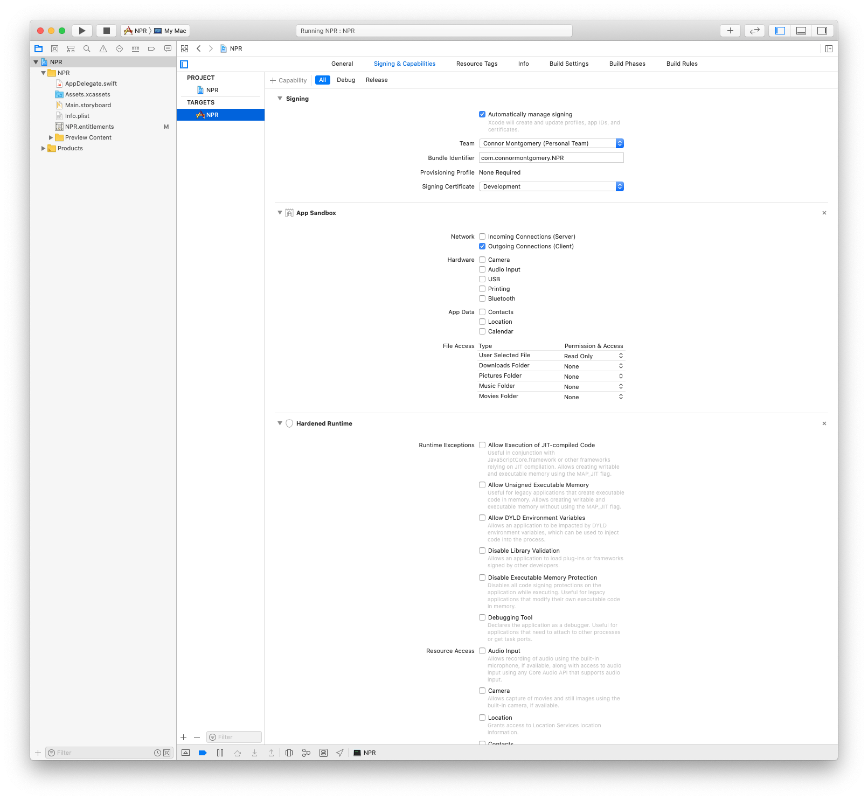Hide the debug area toggle icon

tap(185, 753)
